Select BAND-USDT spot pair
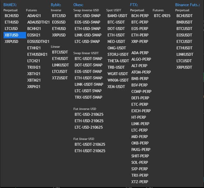The width and height of the screenshot is (204, 188). 117,16
